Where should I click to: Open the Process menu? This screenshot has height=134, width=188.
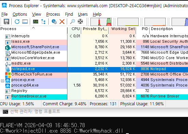click(x=53, y=14)
